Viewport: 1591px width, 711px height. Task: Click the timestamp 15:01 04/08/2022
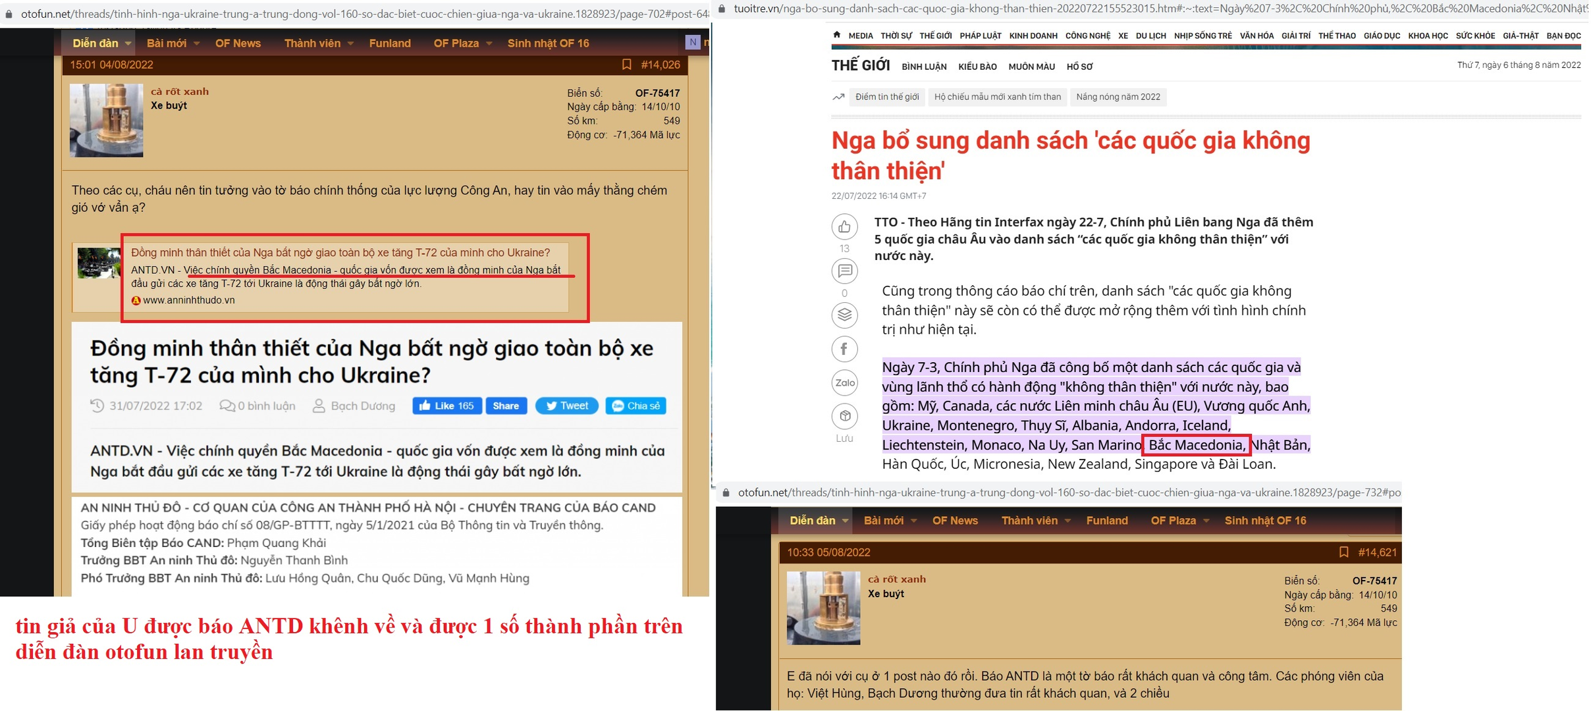tap(111, 65)
